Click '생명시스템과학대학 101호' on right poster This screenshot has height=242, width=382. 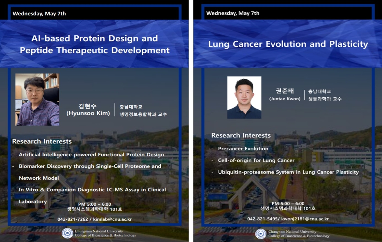click(x=288, y=209)
